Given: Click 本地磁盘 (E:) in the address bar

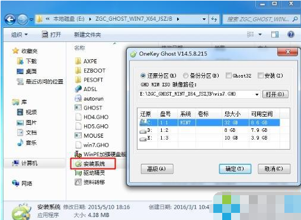Looking at the screenshot, I should pyautogui.click(x=69, y=19).
